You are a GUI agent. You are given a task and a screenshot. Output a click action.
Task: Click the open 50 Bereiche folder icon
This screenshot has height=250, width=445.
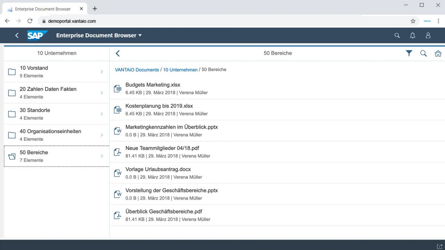coord(12,156)
